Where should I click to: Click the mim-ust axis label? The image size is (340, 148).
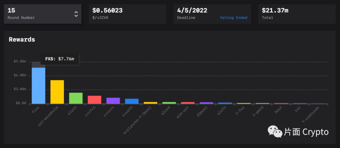point(182,112)
